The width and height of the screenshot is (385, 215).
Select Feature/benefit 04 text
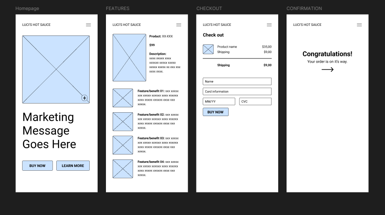click(x=158, y=168)
